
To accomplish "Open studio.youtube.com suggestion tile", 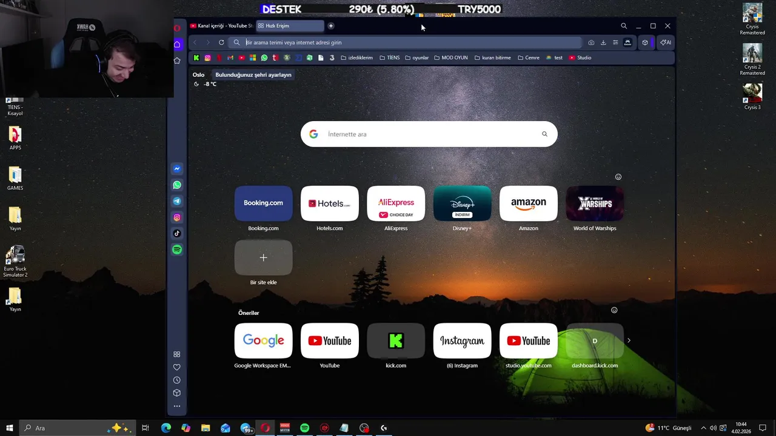I will click(x=528, y=341).
